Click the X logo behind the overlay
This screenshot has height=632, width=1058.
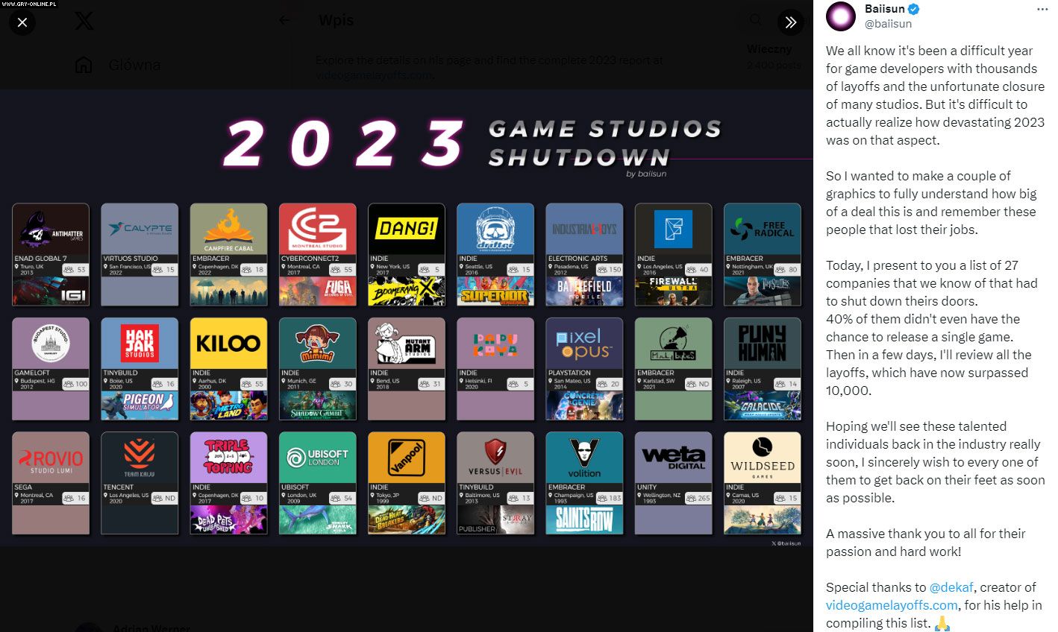point(84,21)
